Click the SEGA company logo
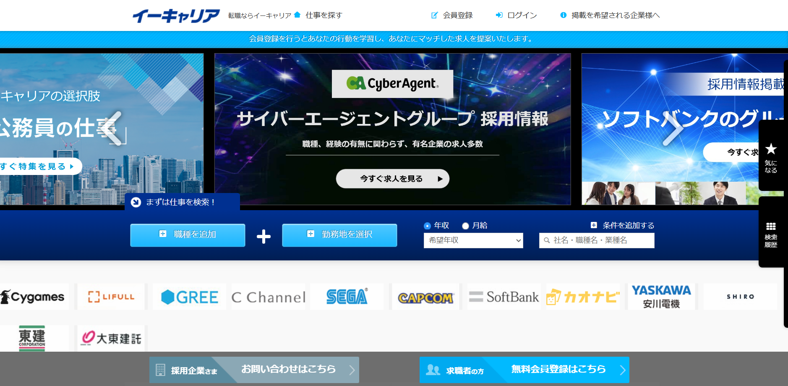This screenshot has height=386, width=788. tap(347, 297)
